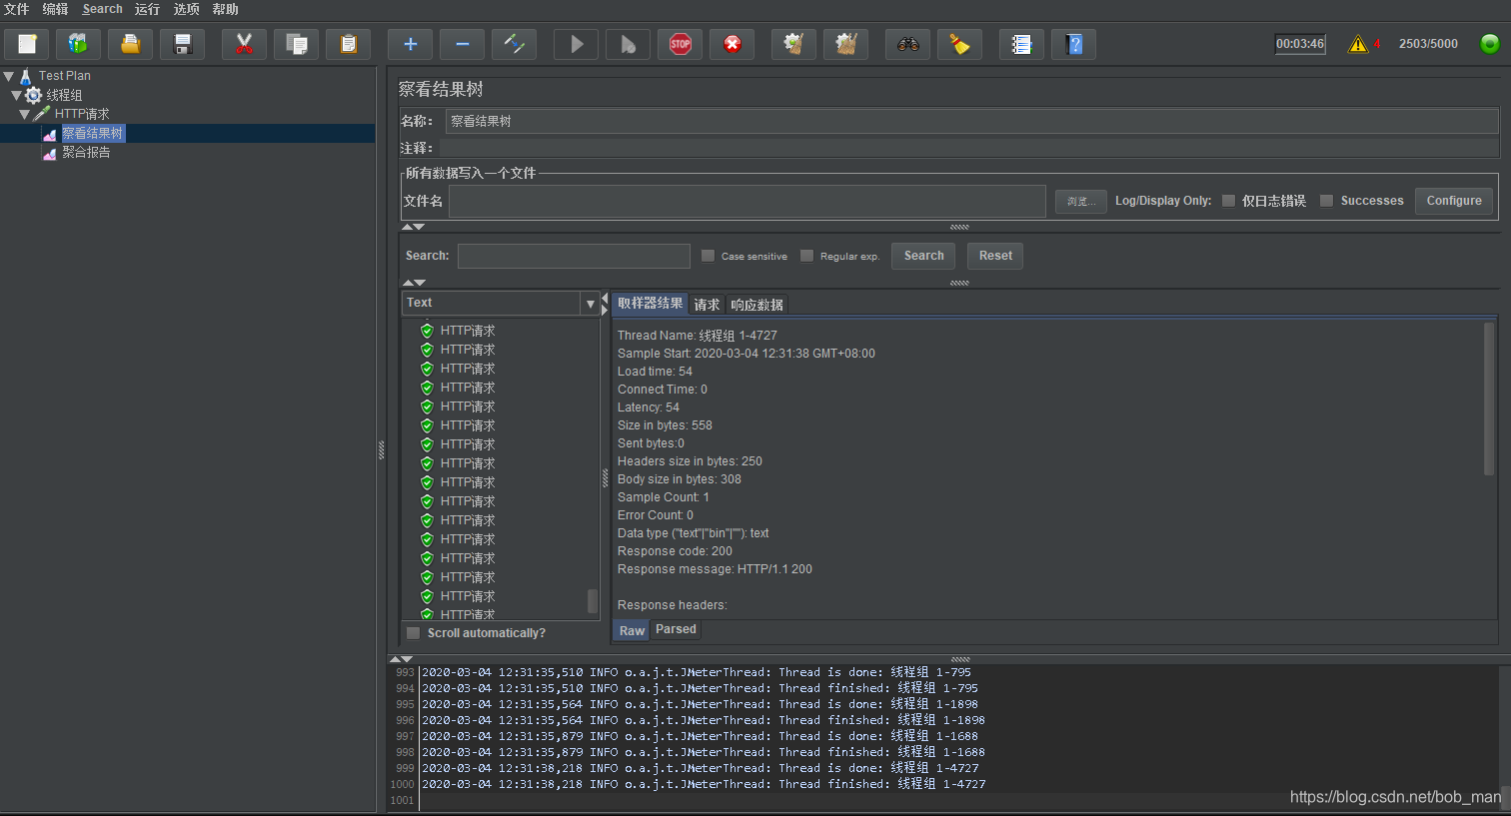Click the Toggle enable/disable icon
The width and height of the screenshot is (1511, 816).
(x=514, y=44)
